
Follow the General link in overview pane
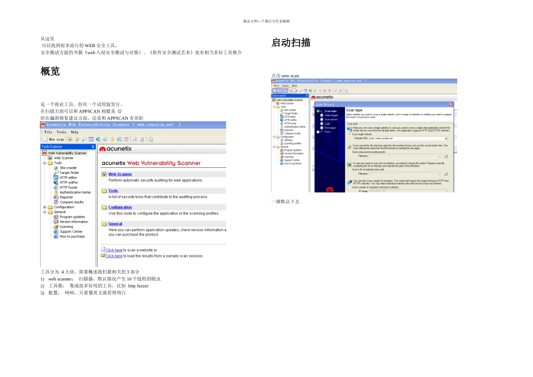pyautogui.click(x=115, y=224)
